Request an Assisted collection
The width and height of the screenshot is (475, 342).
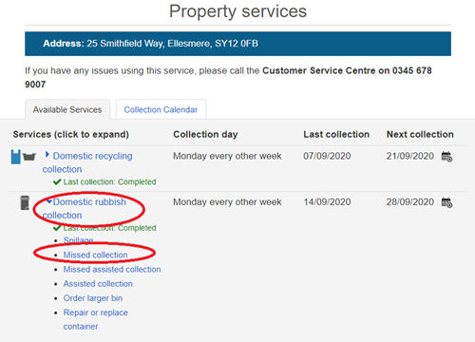click(x=98, y=284)
